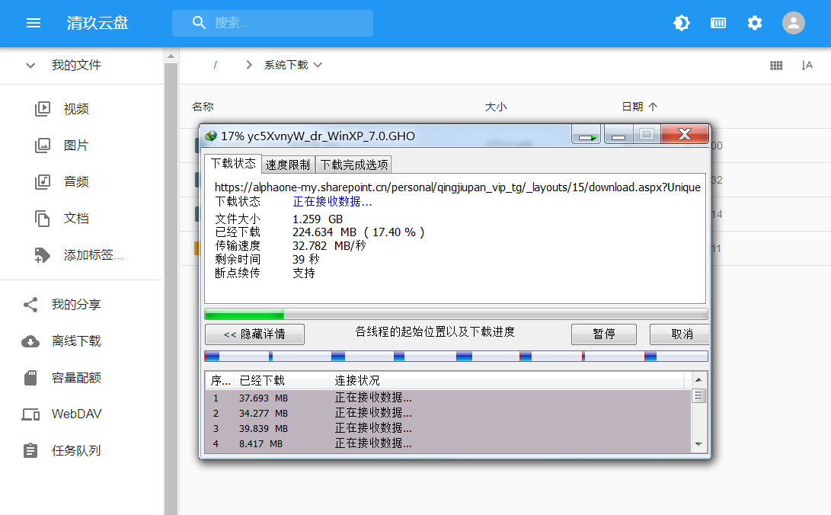The height and width of the screenshot is (515, 831).
Task: Collapse the 我的文件 tree chevron
Action: (x=30, y=66)
